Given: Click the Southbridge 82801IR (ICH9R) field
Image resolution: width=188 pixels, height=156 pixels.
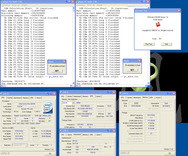Looking at the screenshot, I should coord(93,150).
